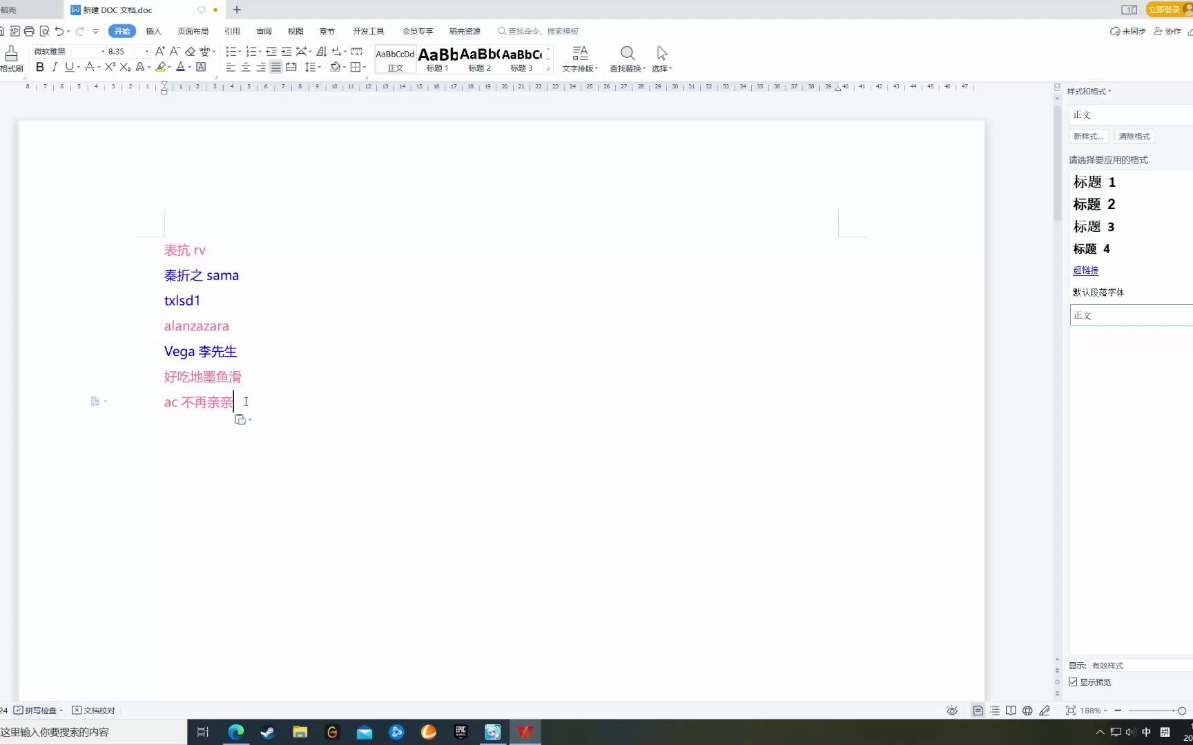The width and height of the screenshot is (1193, 745).
Task: Open the font size dropdown
Action: click(x=146, y=52)
